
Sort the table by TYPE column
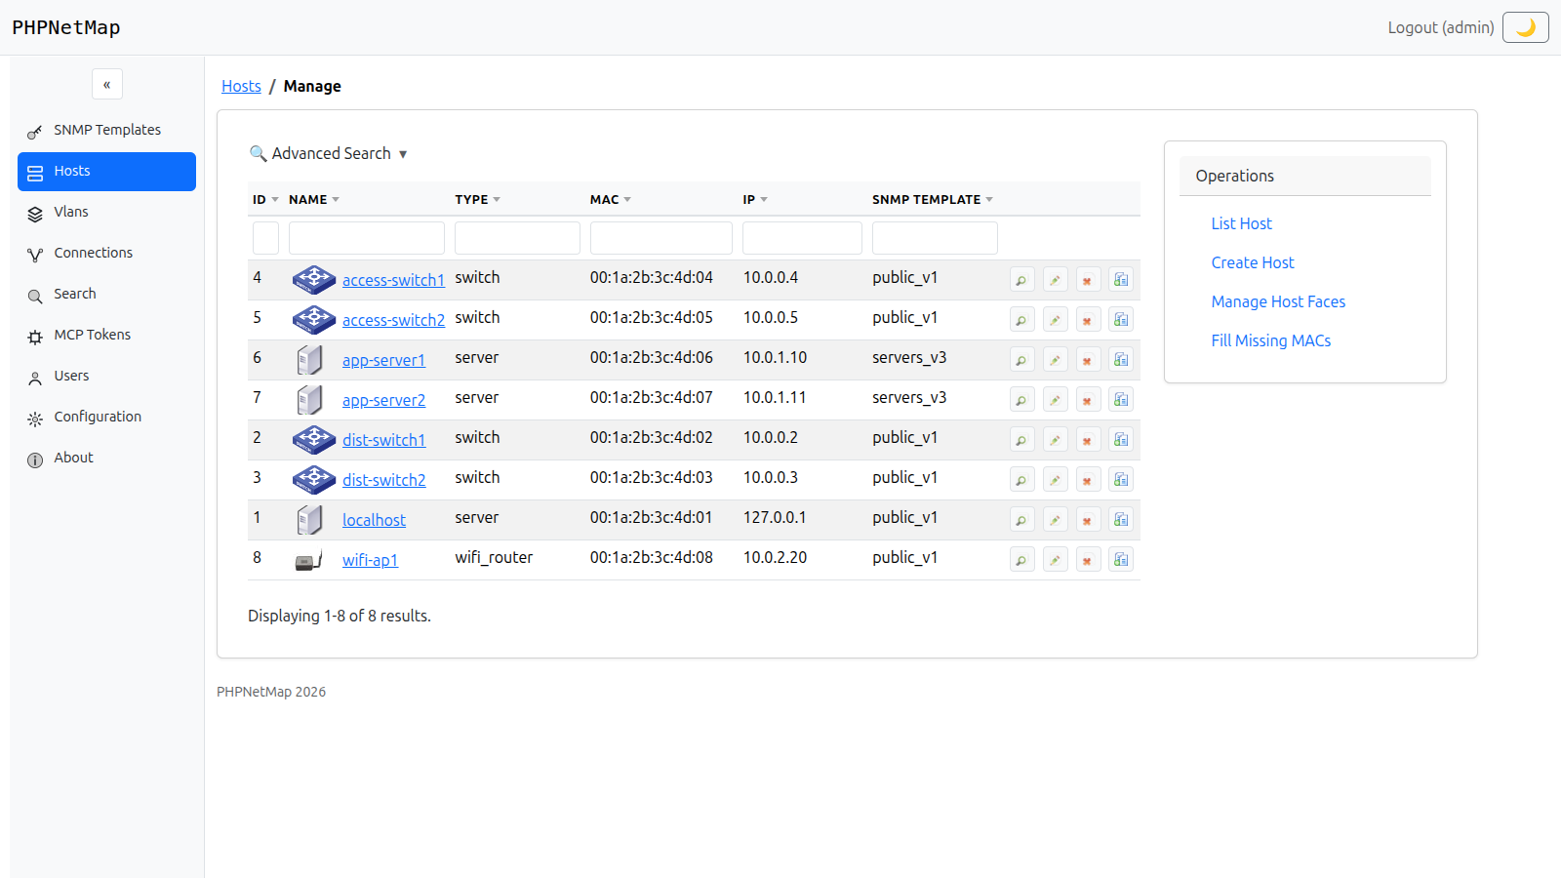tap(477, 199)
